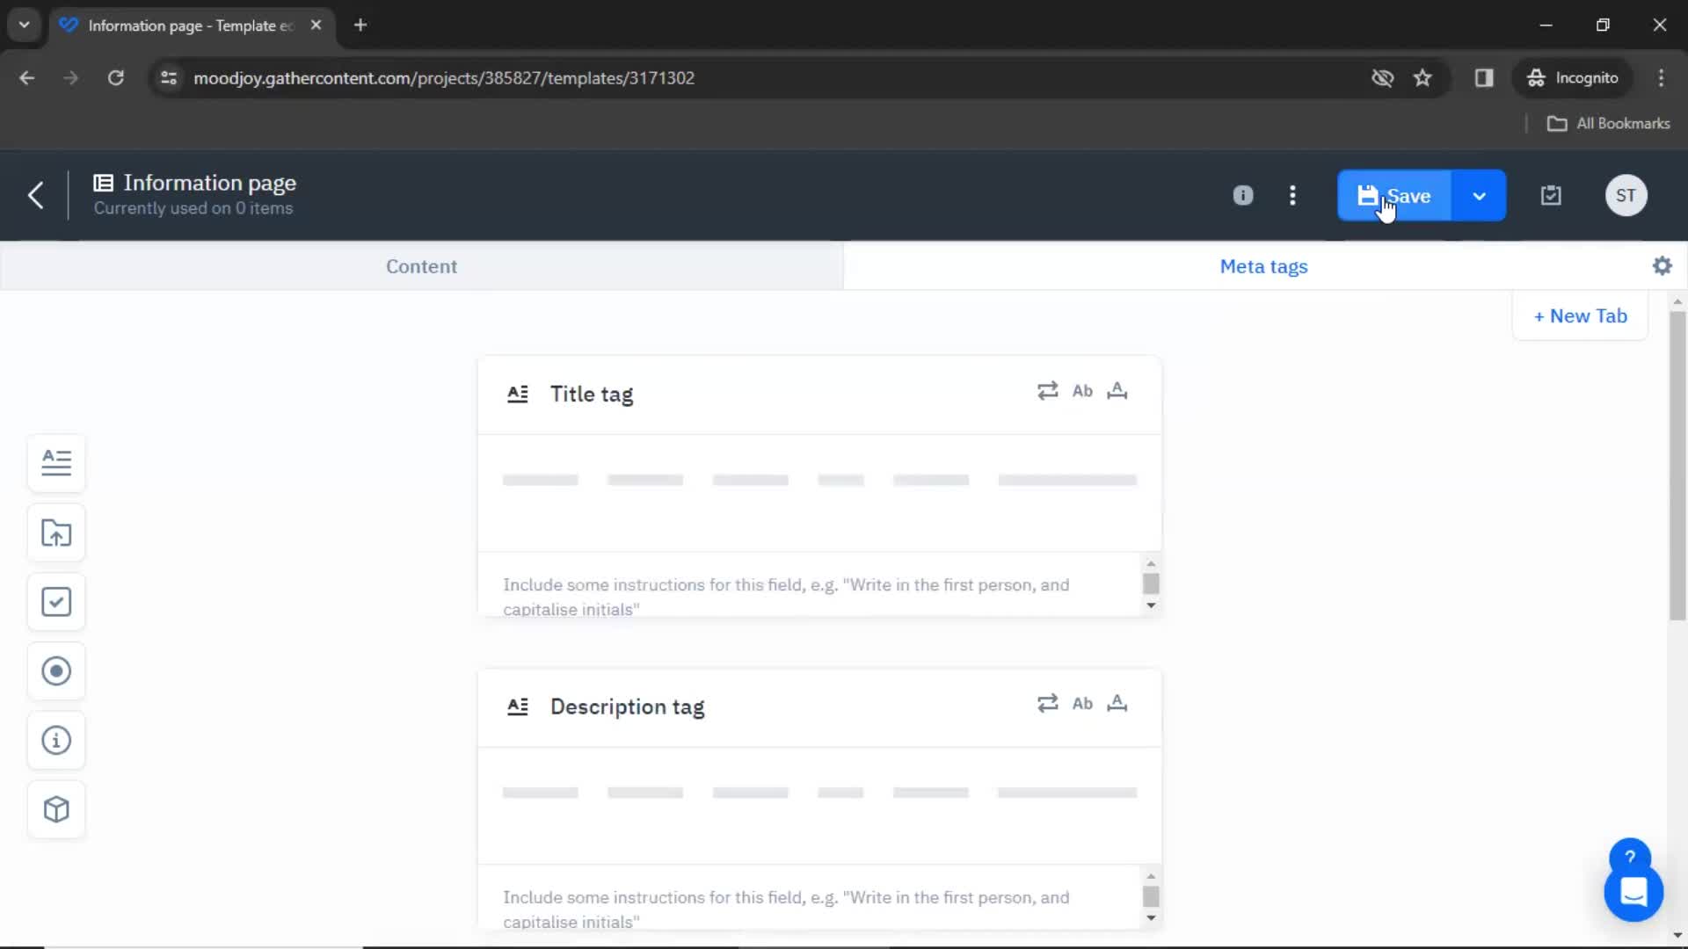Reload the browser page
1688x949 pixels.
115,78
